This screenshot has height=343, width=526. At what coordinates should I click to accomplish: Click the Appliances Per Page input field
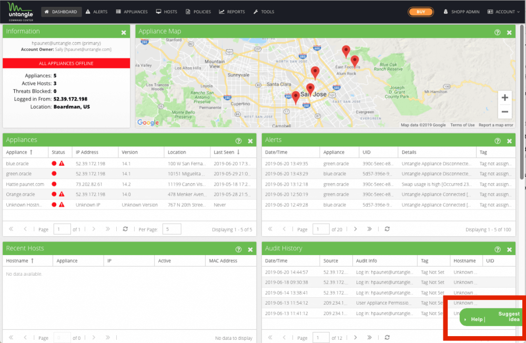pos(172,229)
